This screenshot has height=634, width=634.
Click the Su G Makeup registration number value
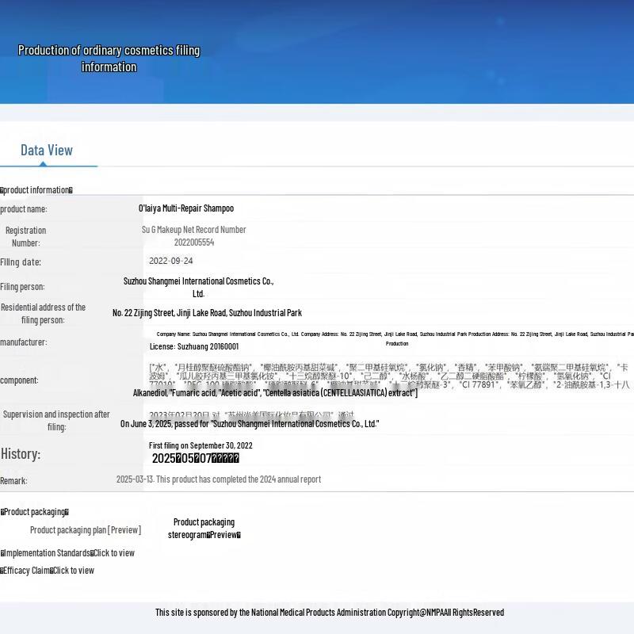[x=194, y=236]
